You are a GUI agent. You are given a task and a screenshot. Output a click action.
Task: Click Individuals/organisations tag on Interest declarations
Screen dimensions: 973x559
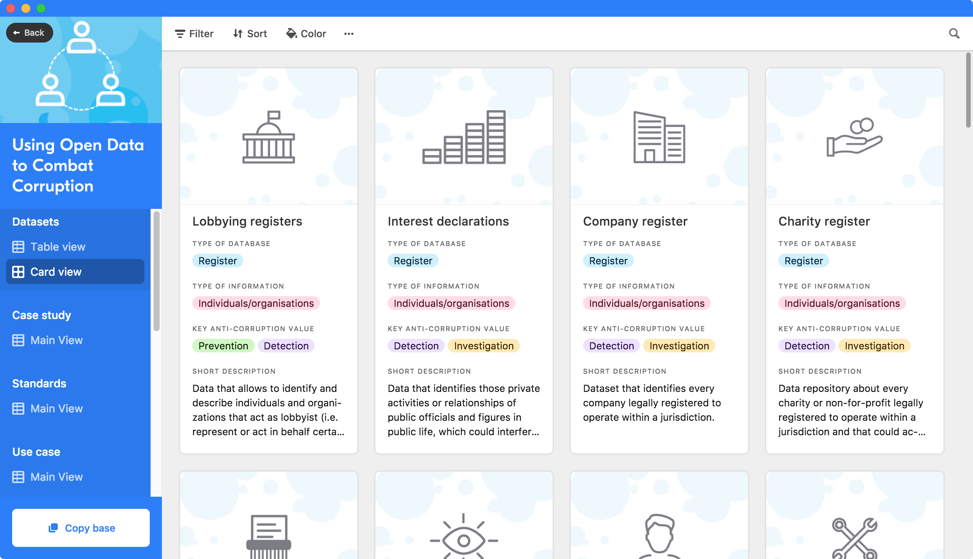(x=451, y=303)
